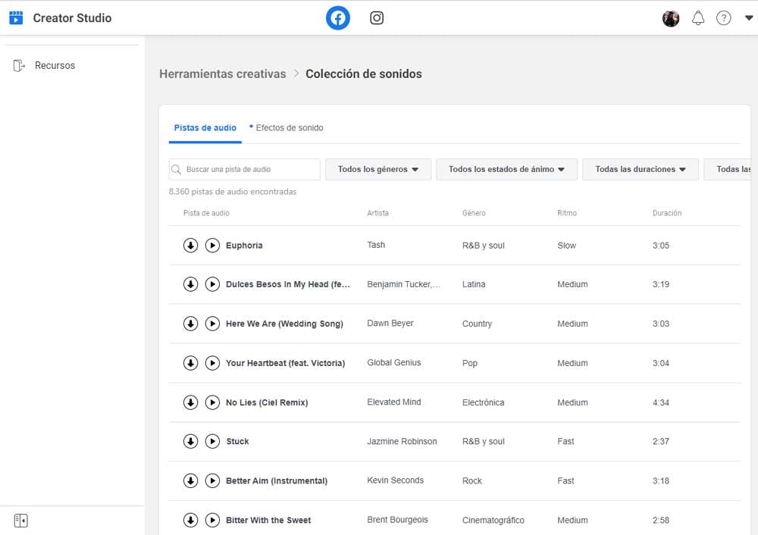758x535 pixels.
Task: Select the Pistas de audio tab
Action: 205,128
